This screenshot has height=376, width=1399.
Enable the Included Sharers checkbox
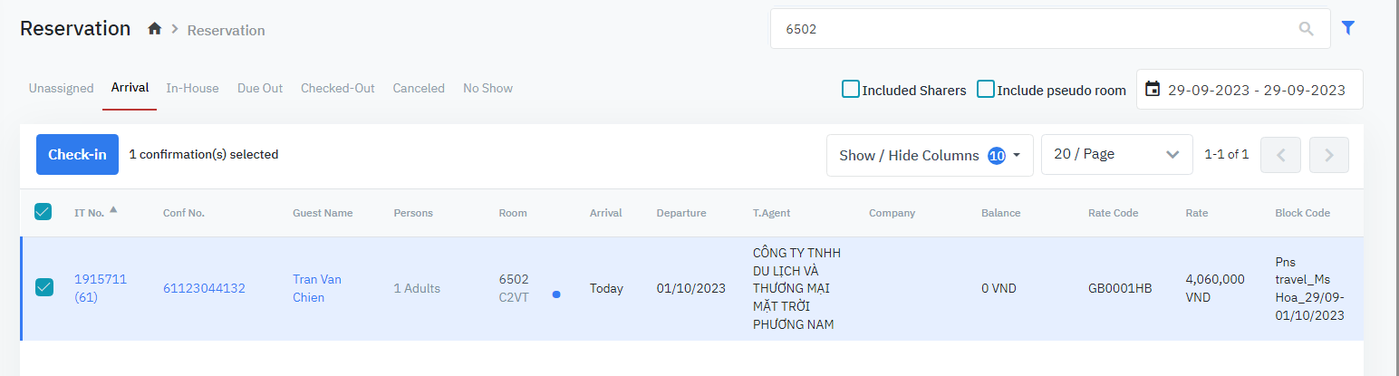tap(851, 89)
